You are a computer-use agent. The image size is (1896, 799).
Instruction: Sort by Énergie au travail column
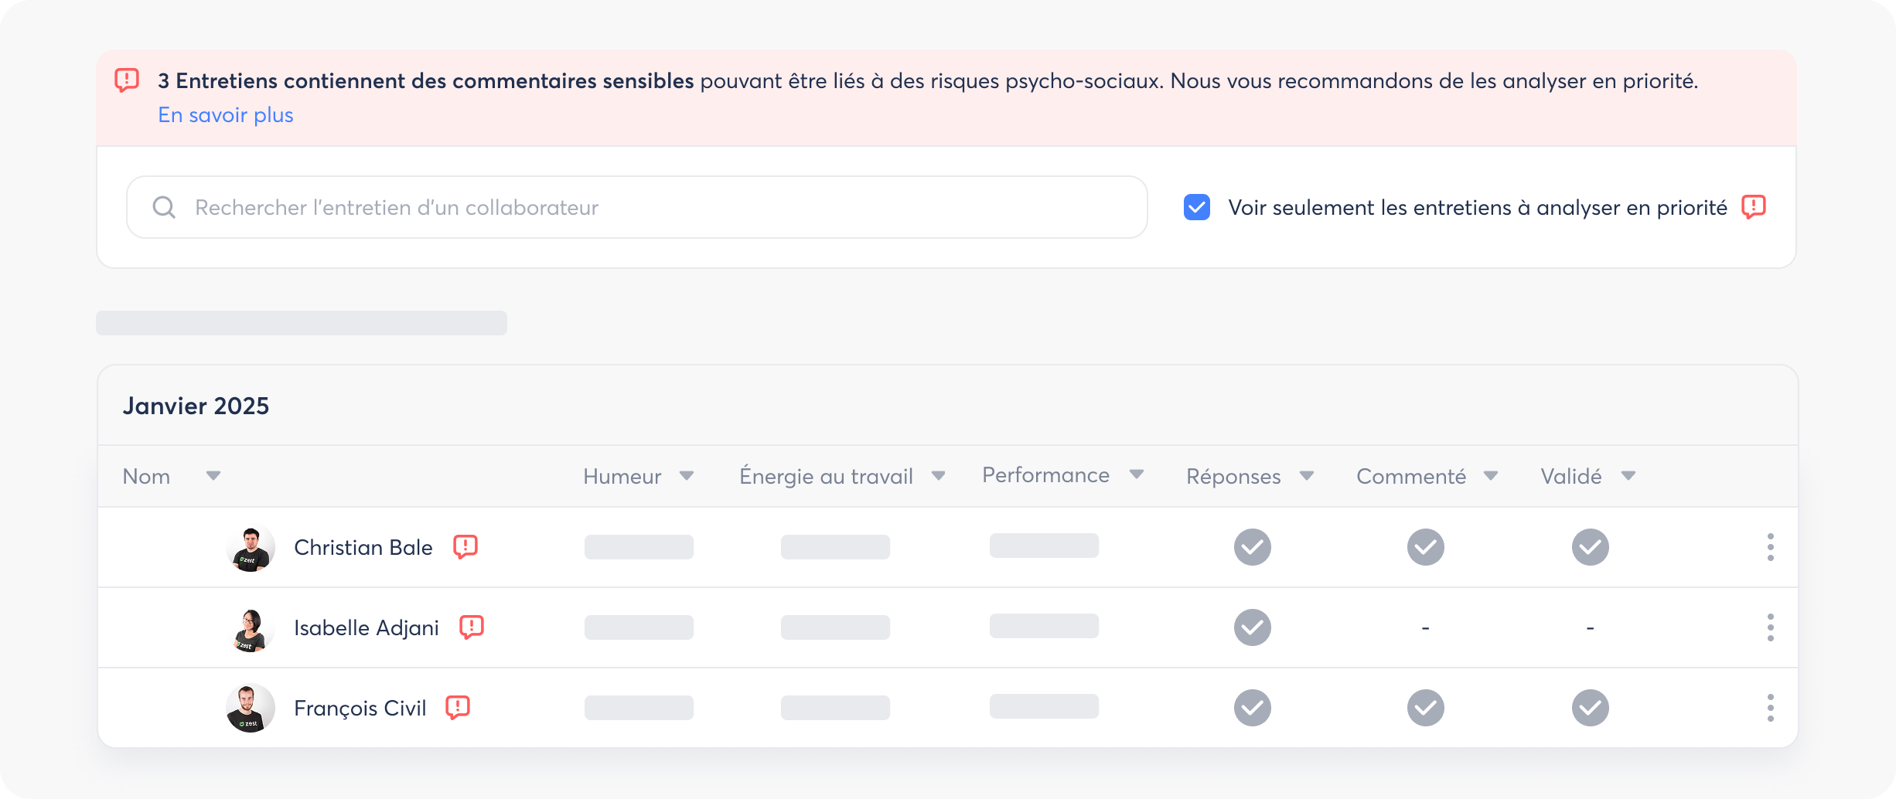pos(938,476)
